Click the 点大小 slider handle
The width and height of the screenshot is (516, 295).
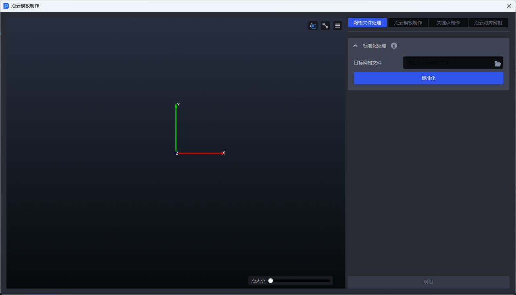click(271, 280)
